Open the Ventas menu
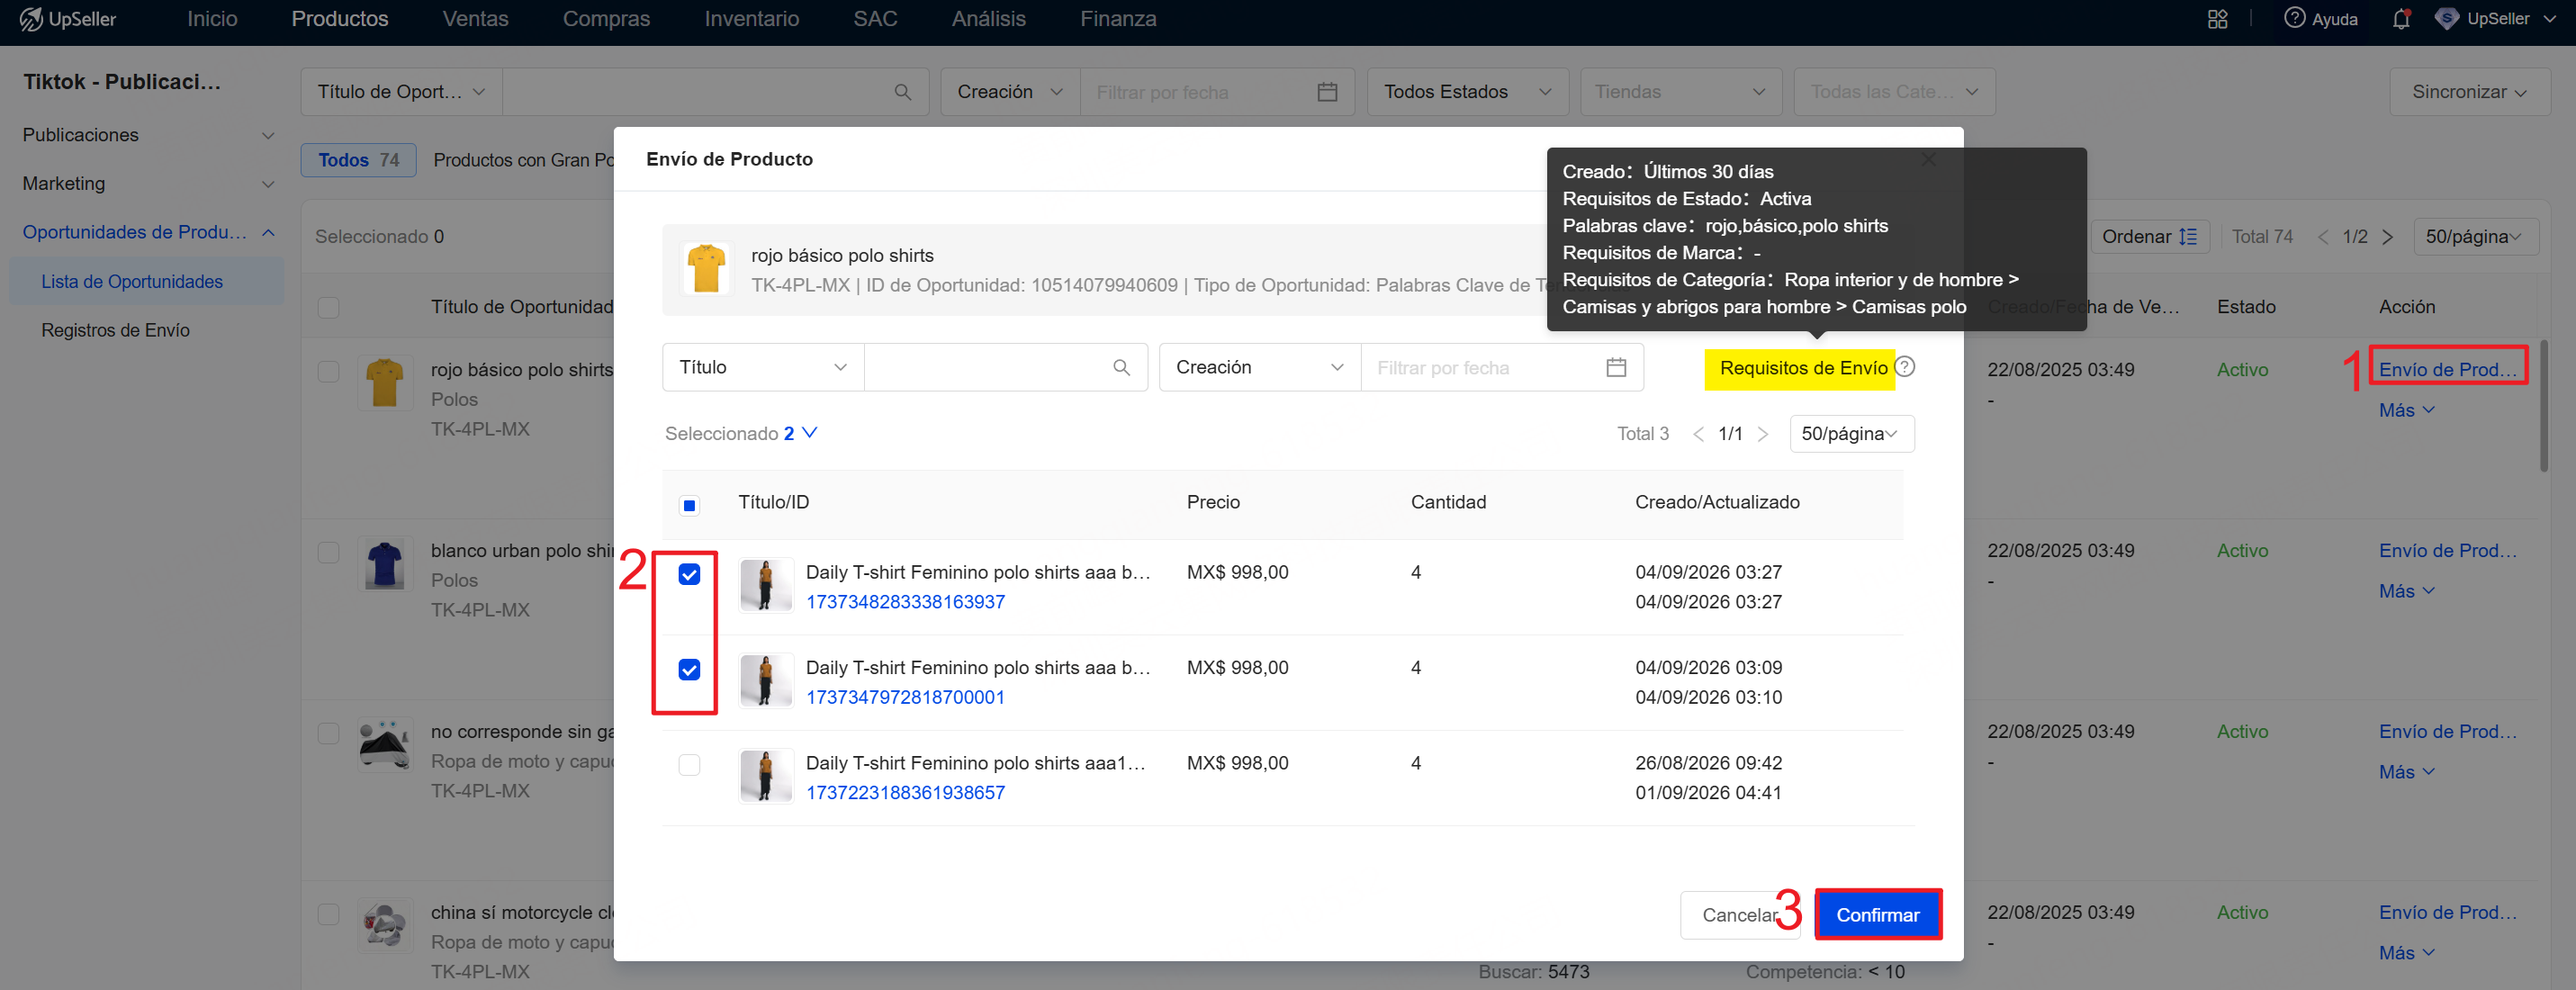The width and height of the screenshot is (2576, 990). pos(475,19)
